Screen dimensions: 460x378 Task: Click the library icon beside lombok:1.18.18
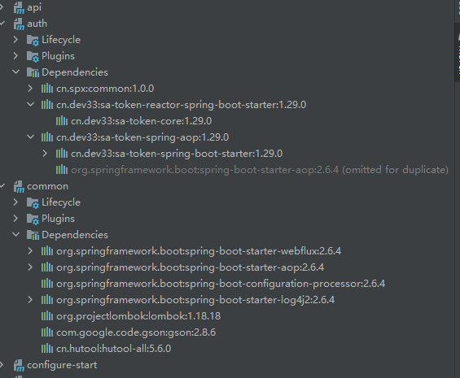47,316
